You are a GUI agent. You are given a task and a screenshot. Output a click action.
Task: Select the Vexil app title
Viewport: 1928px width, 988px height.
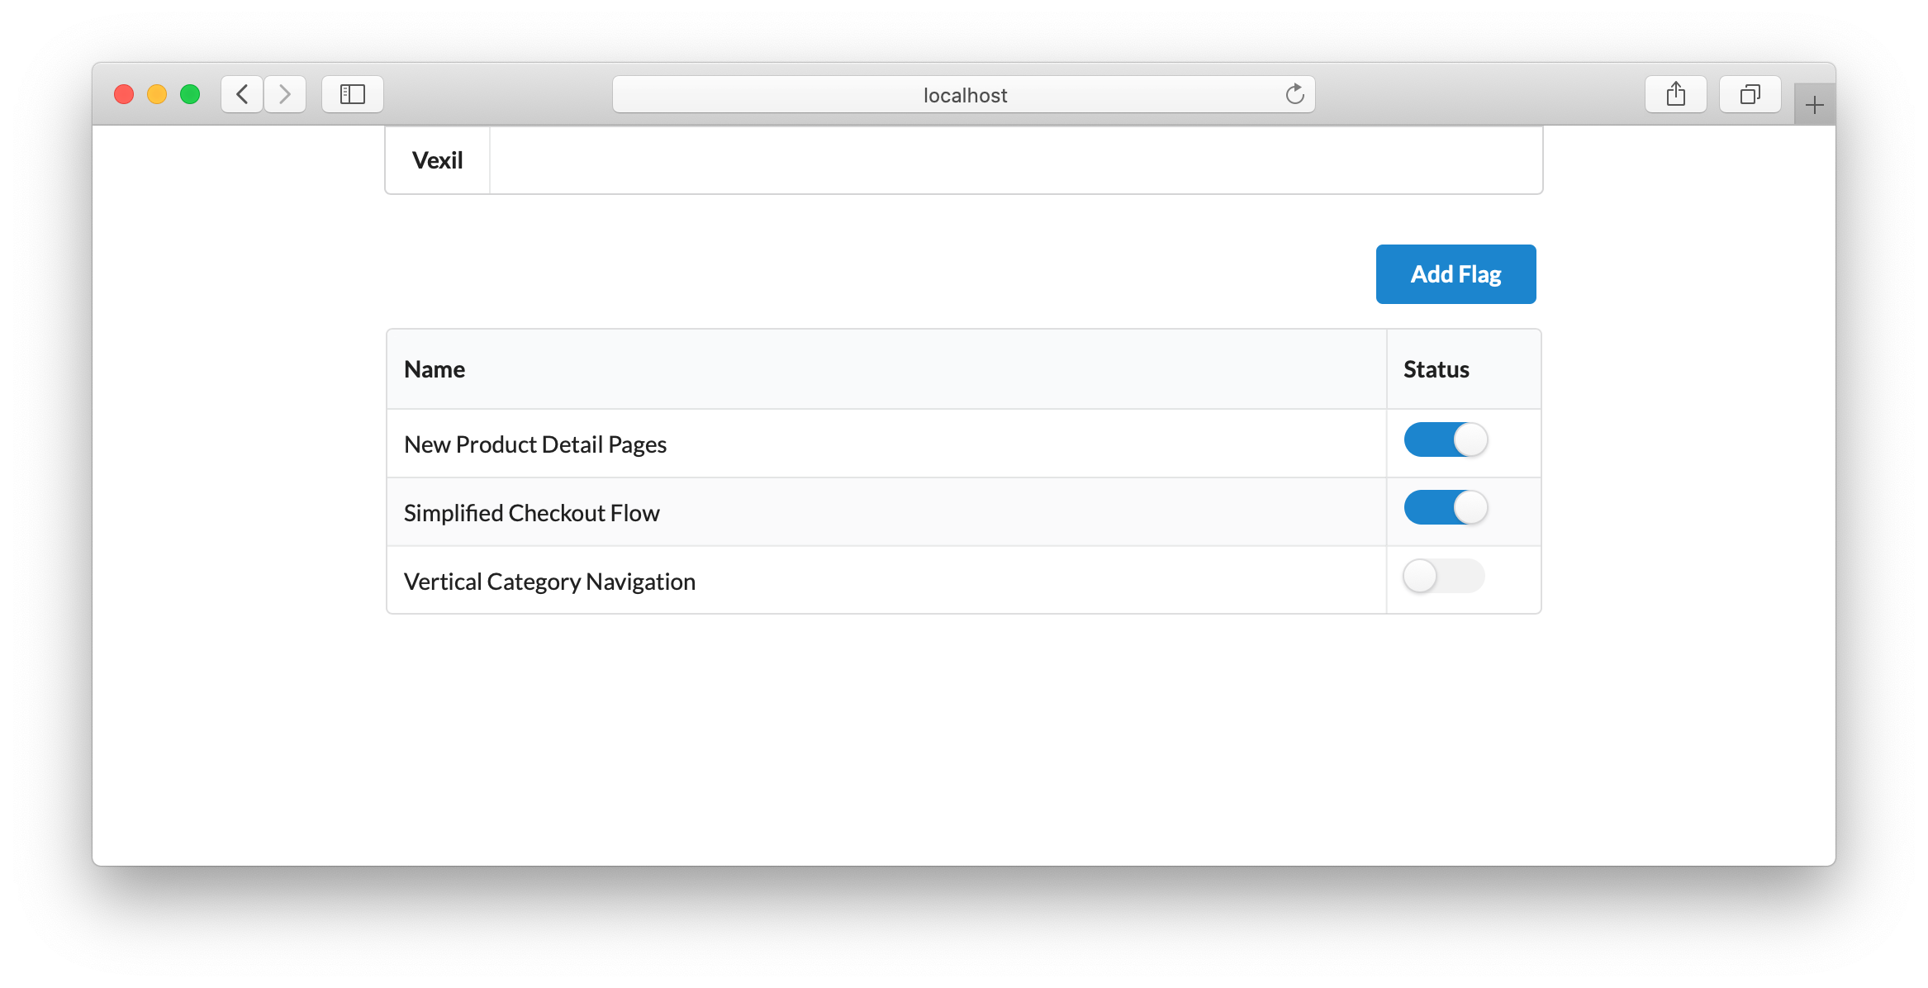tap(437, 159)
